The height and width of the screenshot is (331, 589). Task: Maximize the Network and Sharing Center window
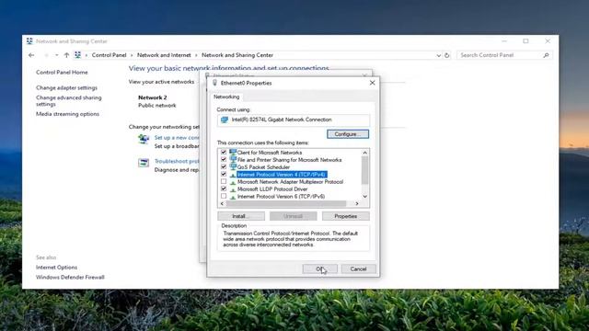tap(525, 41)
